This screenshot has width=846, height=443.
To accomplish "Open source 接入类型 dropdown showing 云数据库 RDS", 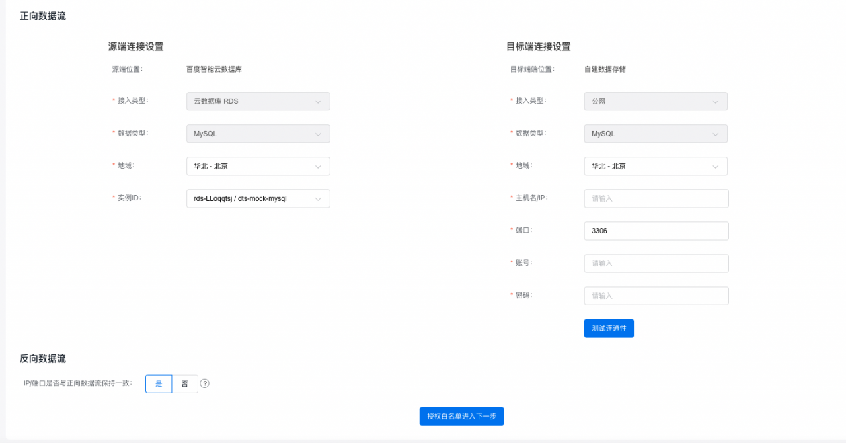I will (258, 101).
